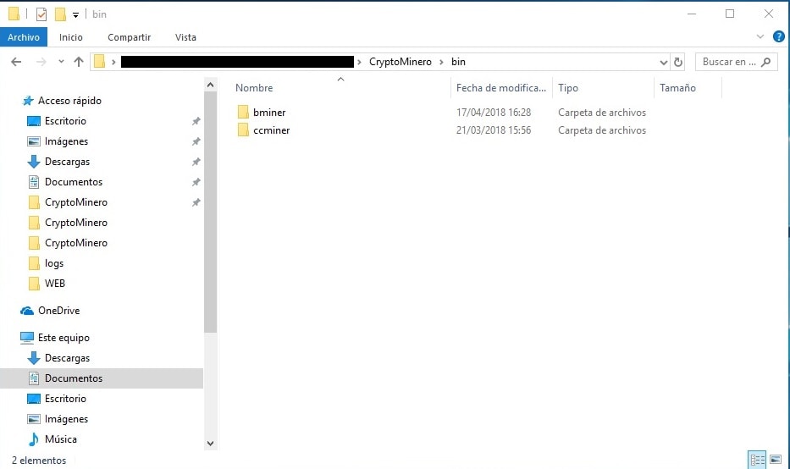790x469 pixels.
Task: Switch to the Inicio tab
Action: [70, 37]
